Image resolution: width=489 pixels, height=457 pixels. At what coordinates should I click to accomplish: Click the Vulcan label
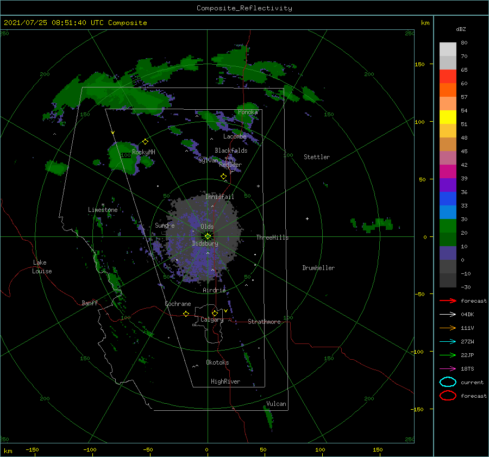point(277,404)
